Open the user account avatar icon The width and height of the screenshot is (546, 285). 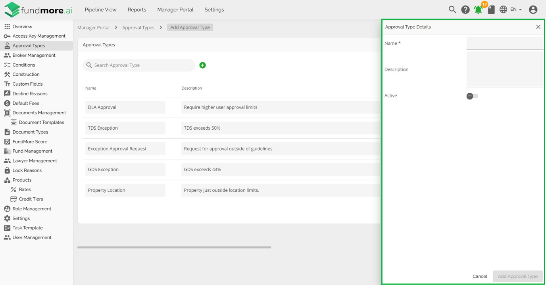pos(533,10)
